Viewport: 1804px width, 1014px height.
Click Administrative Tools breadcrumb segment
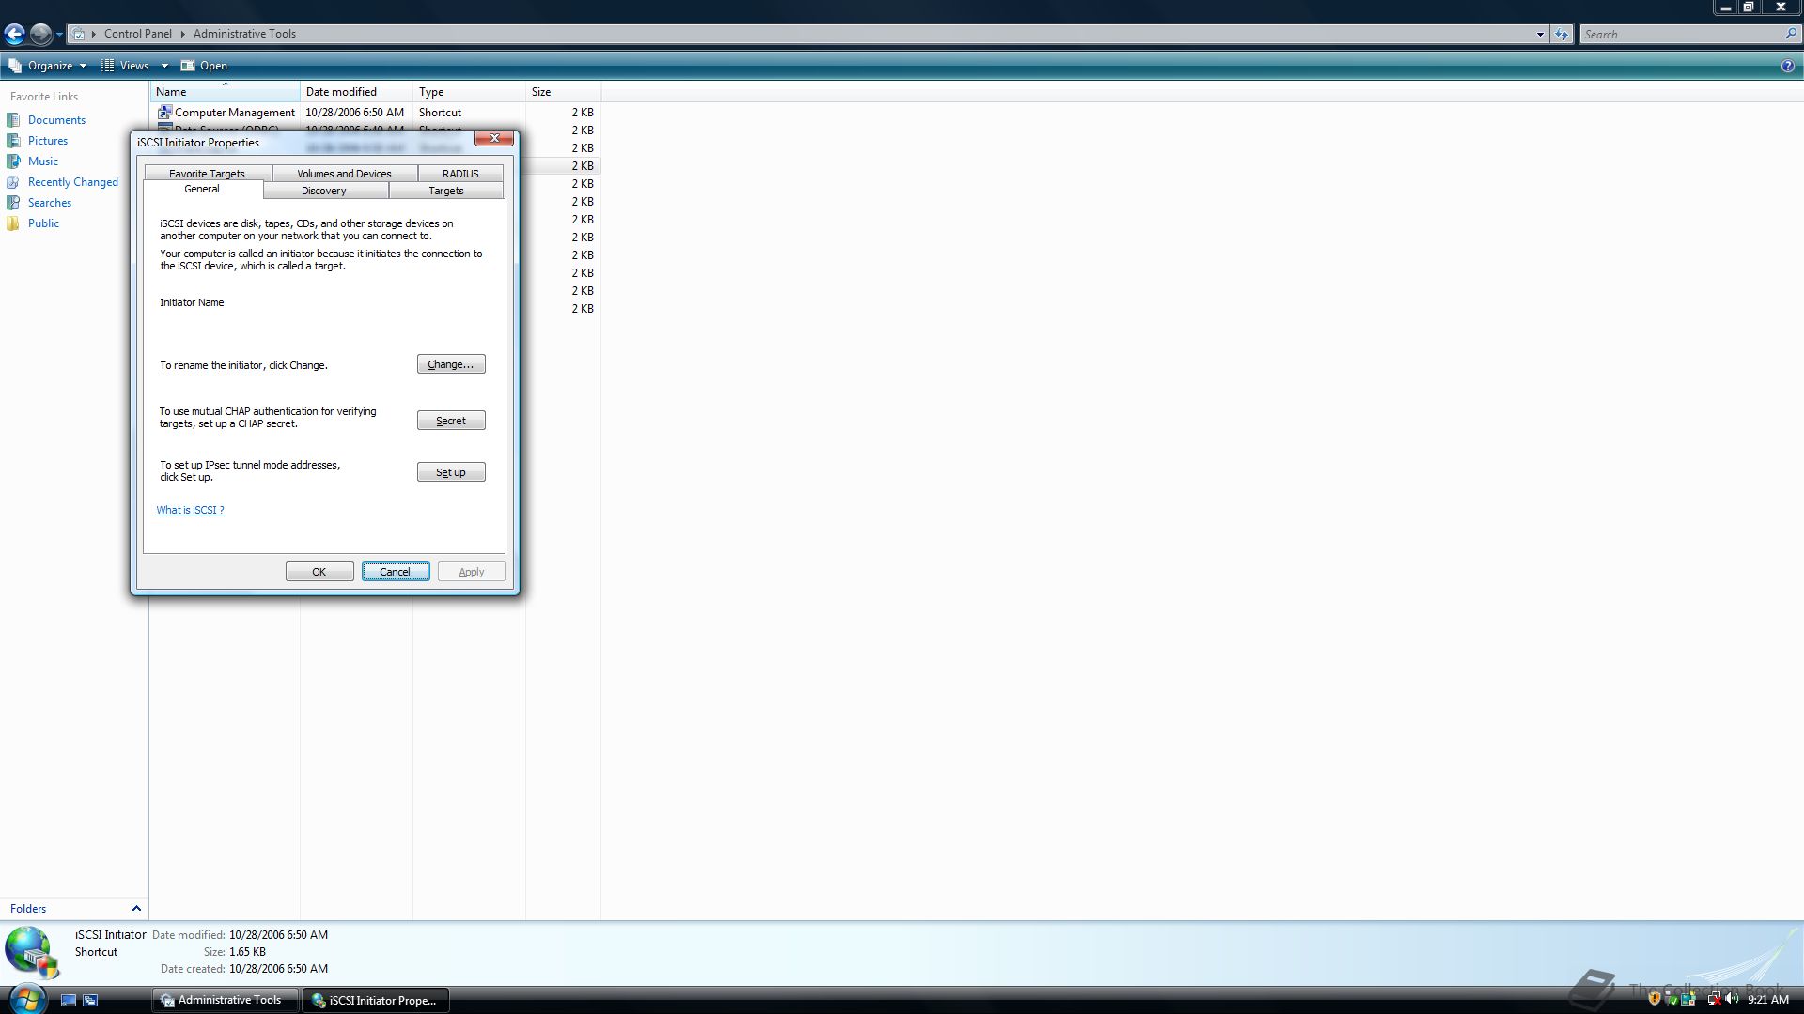[244, 34]
